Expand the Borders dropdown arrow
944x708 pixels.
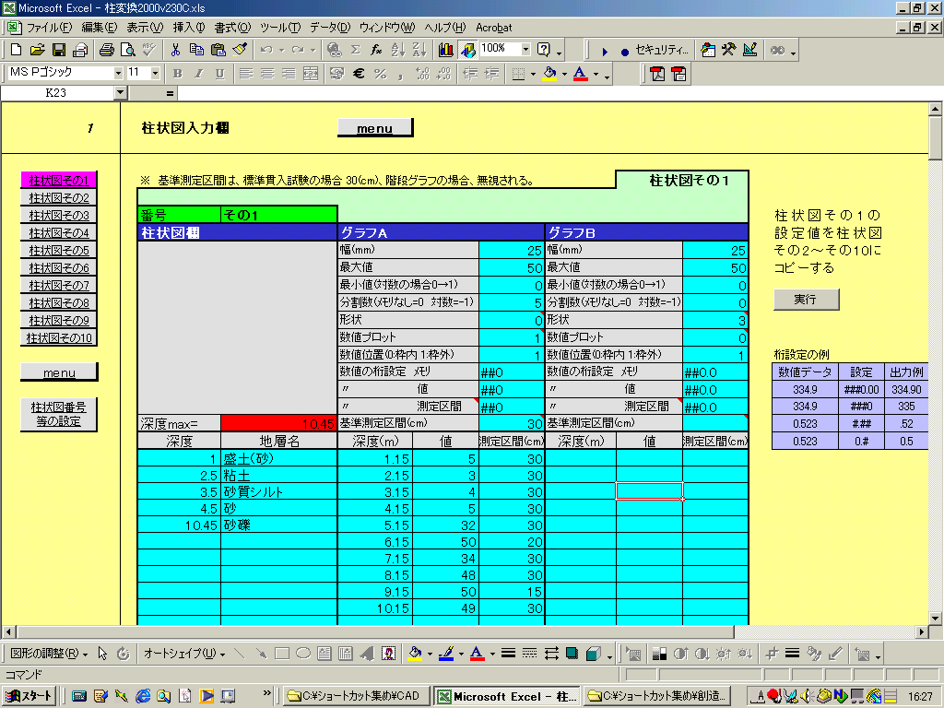534,74
